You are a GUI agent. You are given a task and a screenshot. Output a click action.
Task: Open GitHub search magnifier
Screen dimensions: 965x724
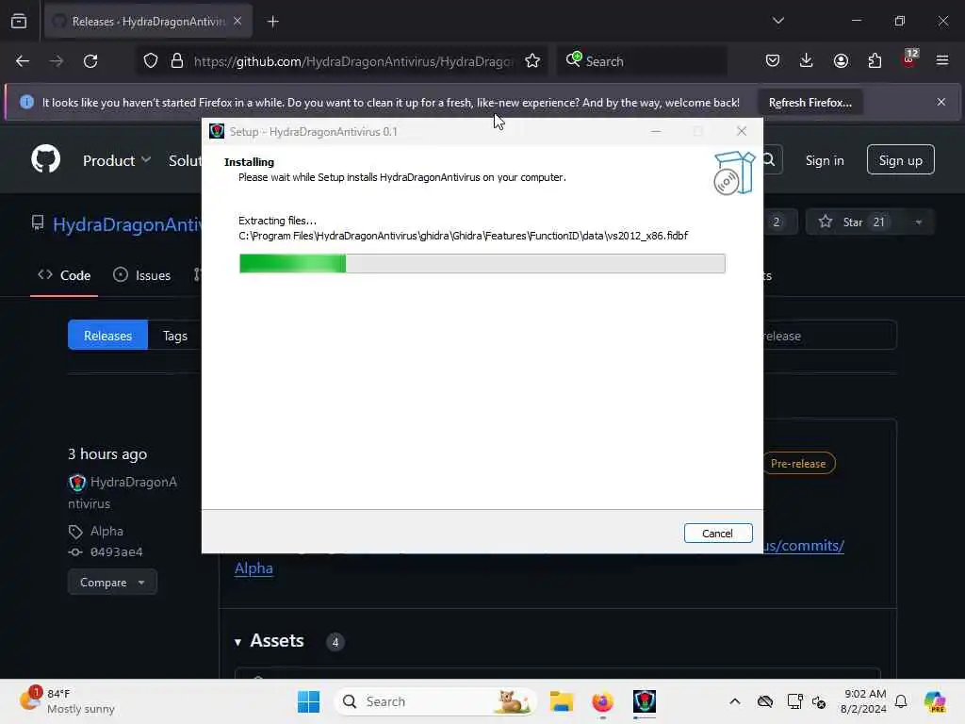[x=769, y=160]
